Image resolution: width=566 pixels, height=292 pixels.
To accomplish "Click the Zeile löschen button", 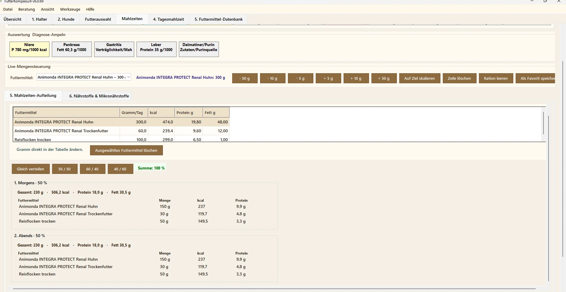I will [459, 79].
